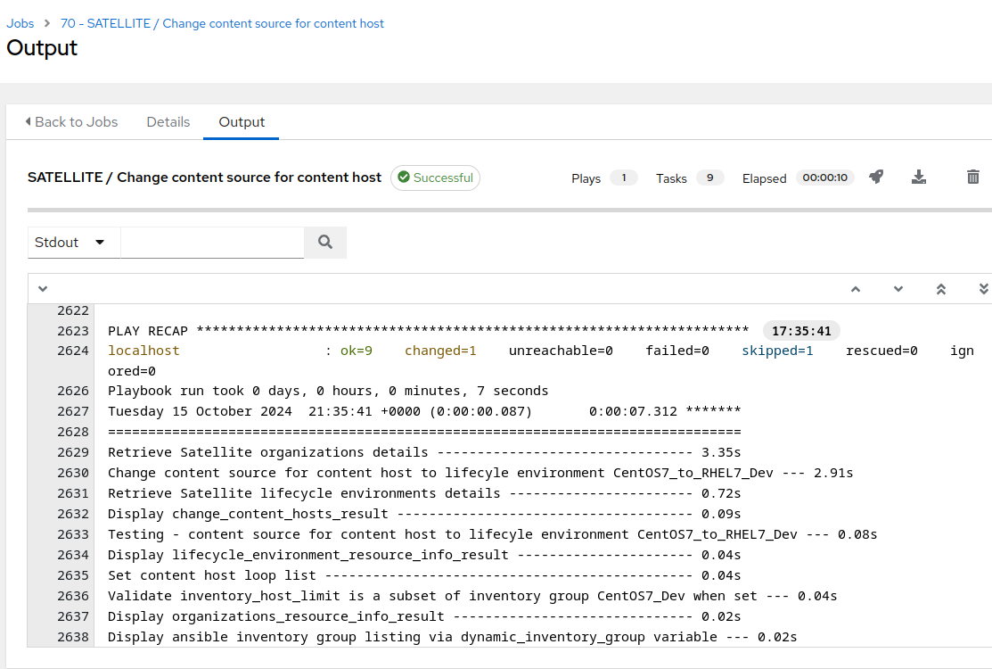Switch to the Details tab

(168, 122)
